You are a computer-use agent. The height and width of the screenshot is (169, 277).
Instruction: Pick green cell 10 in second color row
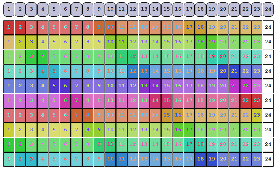(110, 42)
